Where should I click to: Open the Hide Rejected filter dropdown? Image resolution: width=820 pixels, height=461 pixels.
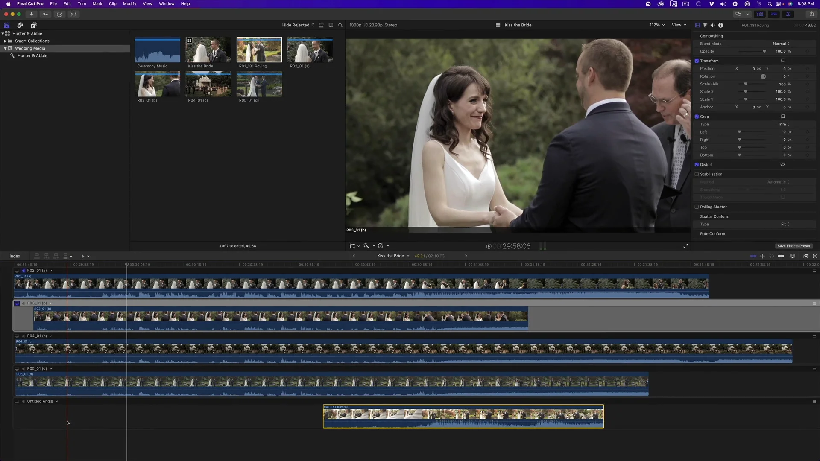click(298, 25)
